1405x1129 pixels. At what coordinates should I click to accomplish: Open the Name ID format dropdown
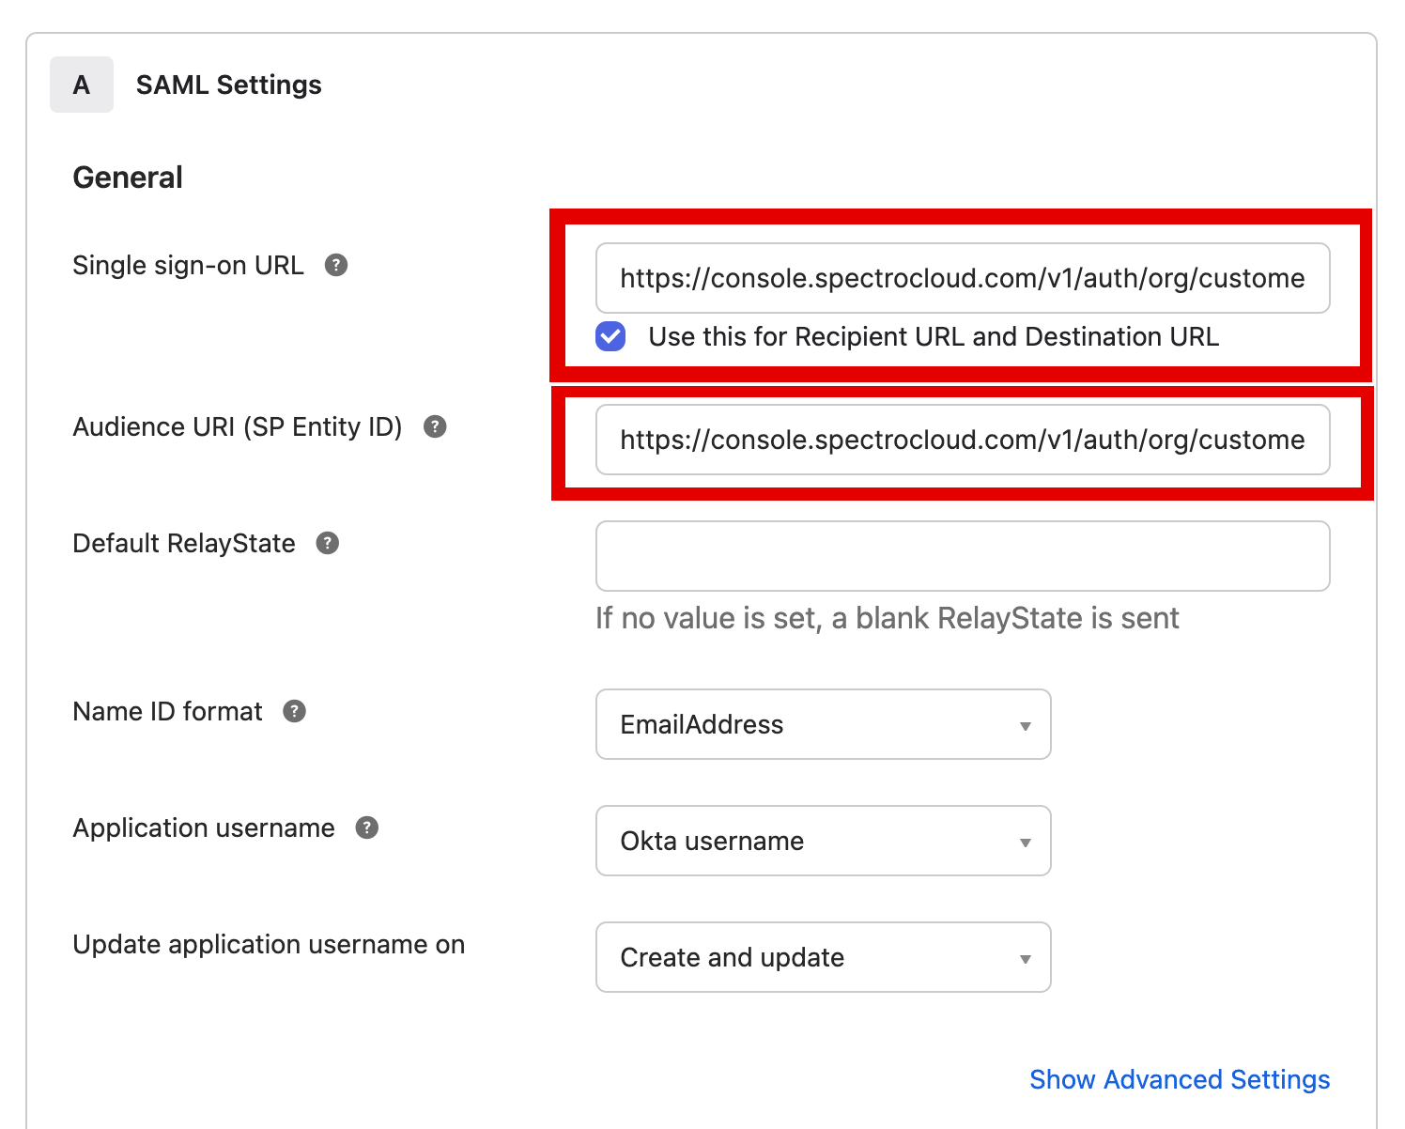tap(823, 724)
